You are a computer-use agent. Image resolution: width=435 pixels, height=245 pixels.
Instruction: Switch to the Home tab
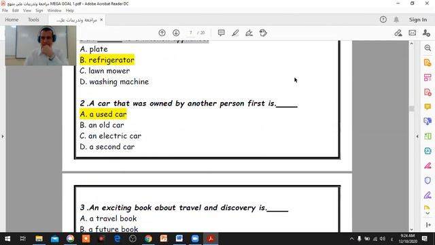click(x=12, y=20)
